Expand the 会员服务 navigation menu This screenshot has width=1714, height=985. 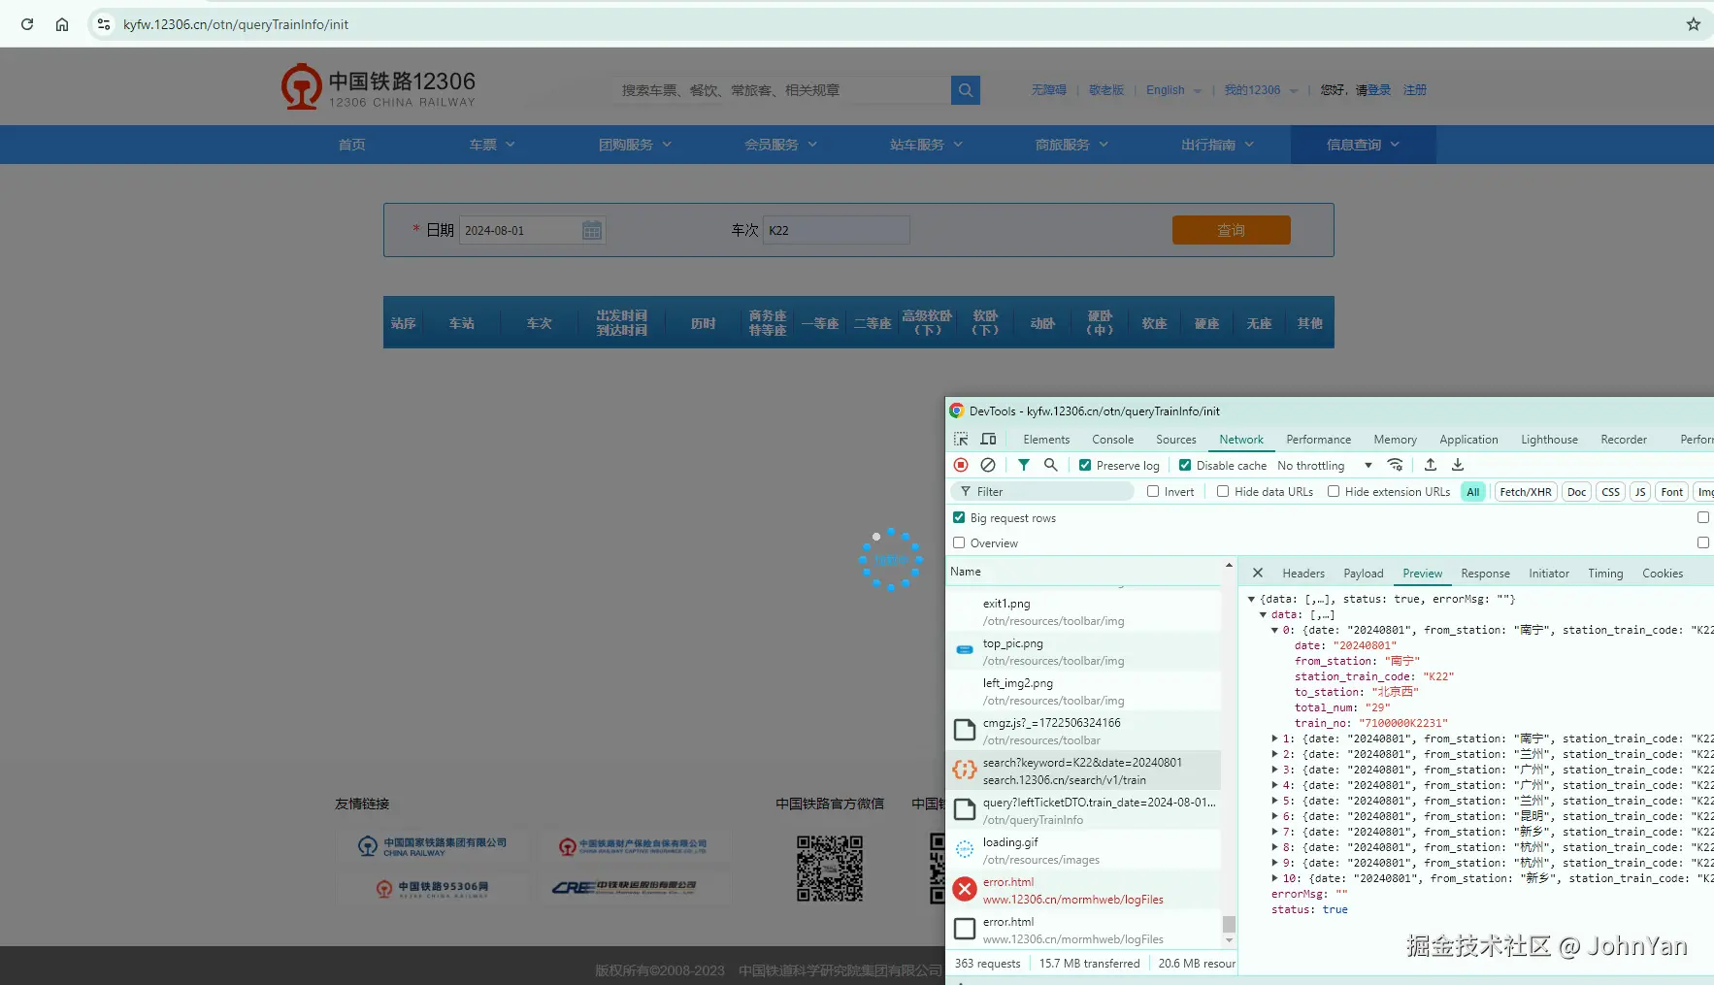coord(780,145)
